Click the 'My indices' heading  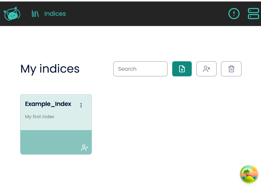50,69
